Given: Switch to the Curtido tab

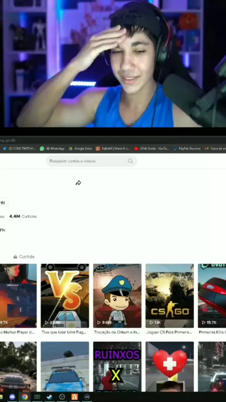Looking at the screenshot, I should click(24, 257).
